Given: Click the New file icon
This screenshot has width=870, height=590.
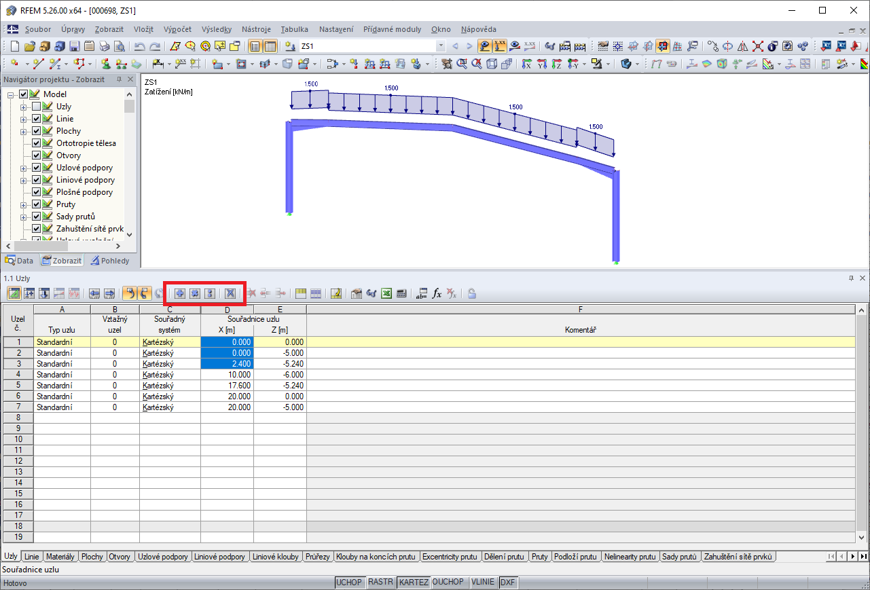Looking at the screenshot, I should [x=15, y=47].
